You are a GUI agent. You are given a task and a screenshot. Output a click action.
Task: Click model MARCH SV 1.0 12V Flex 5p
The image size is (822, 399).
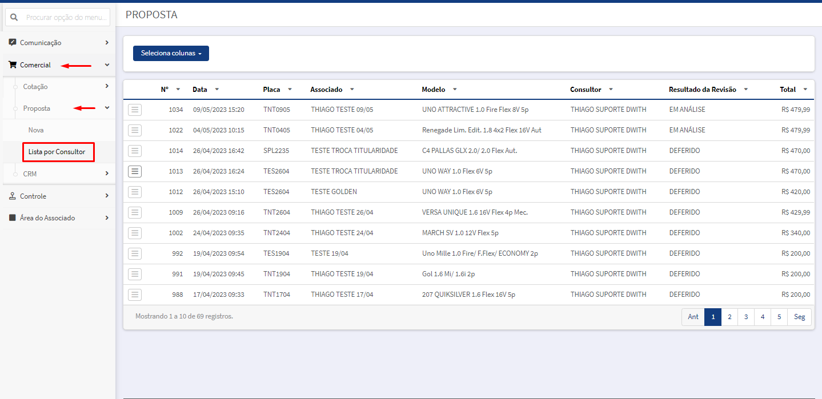[460, 233]
